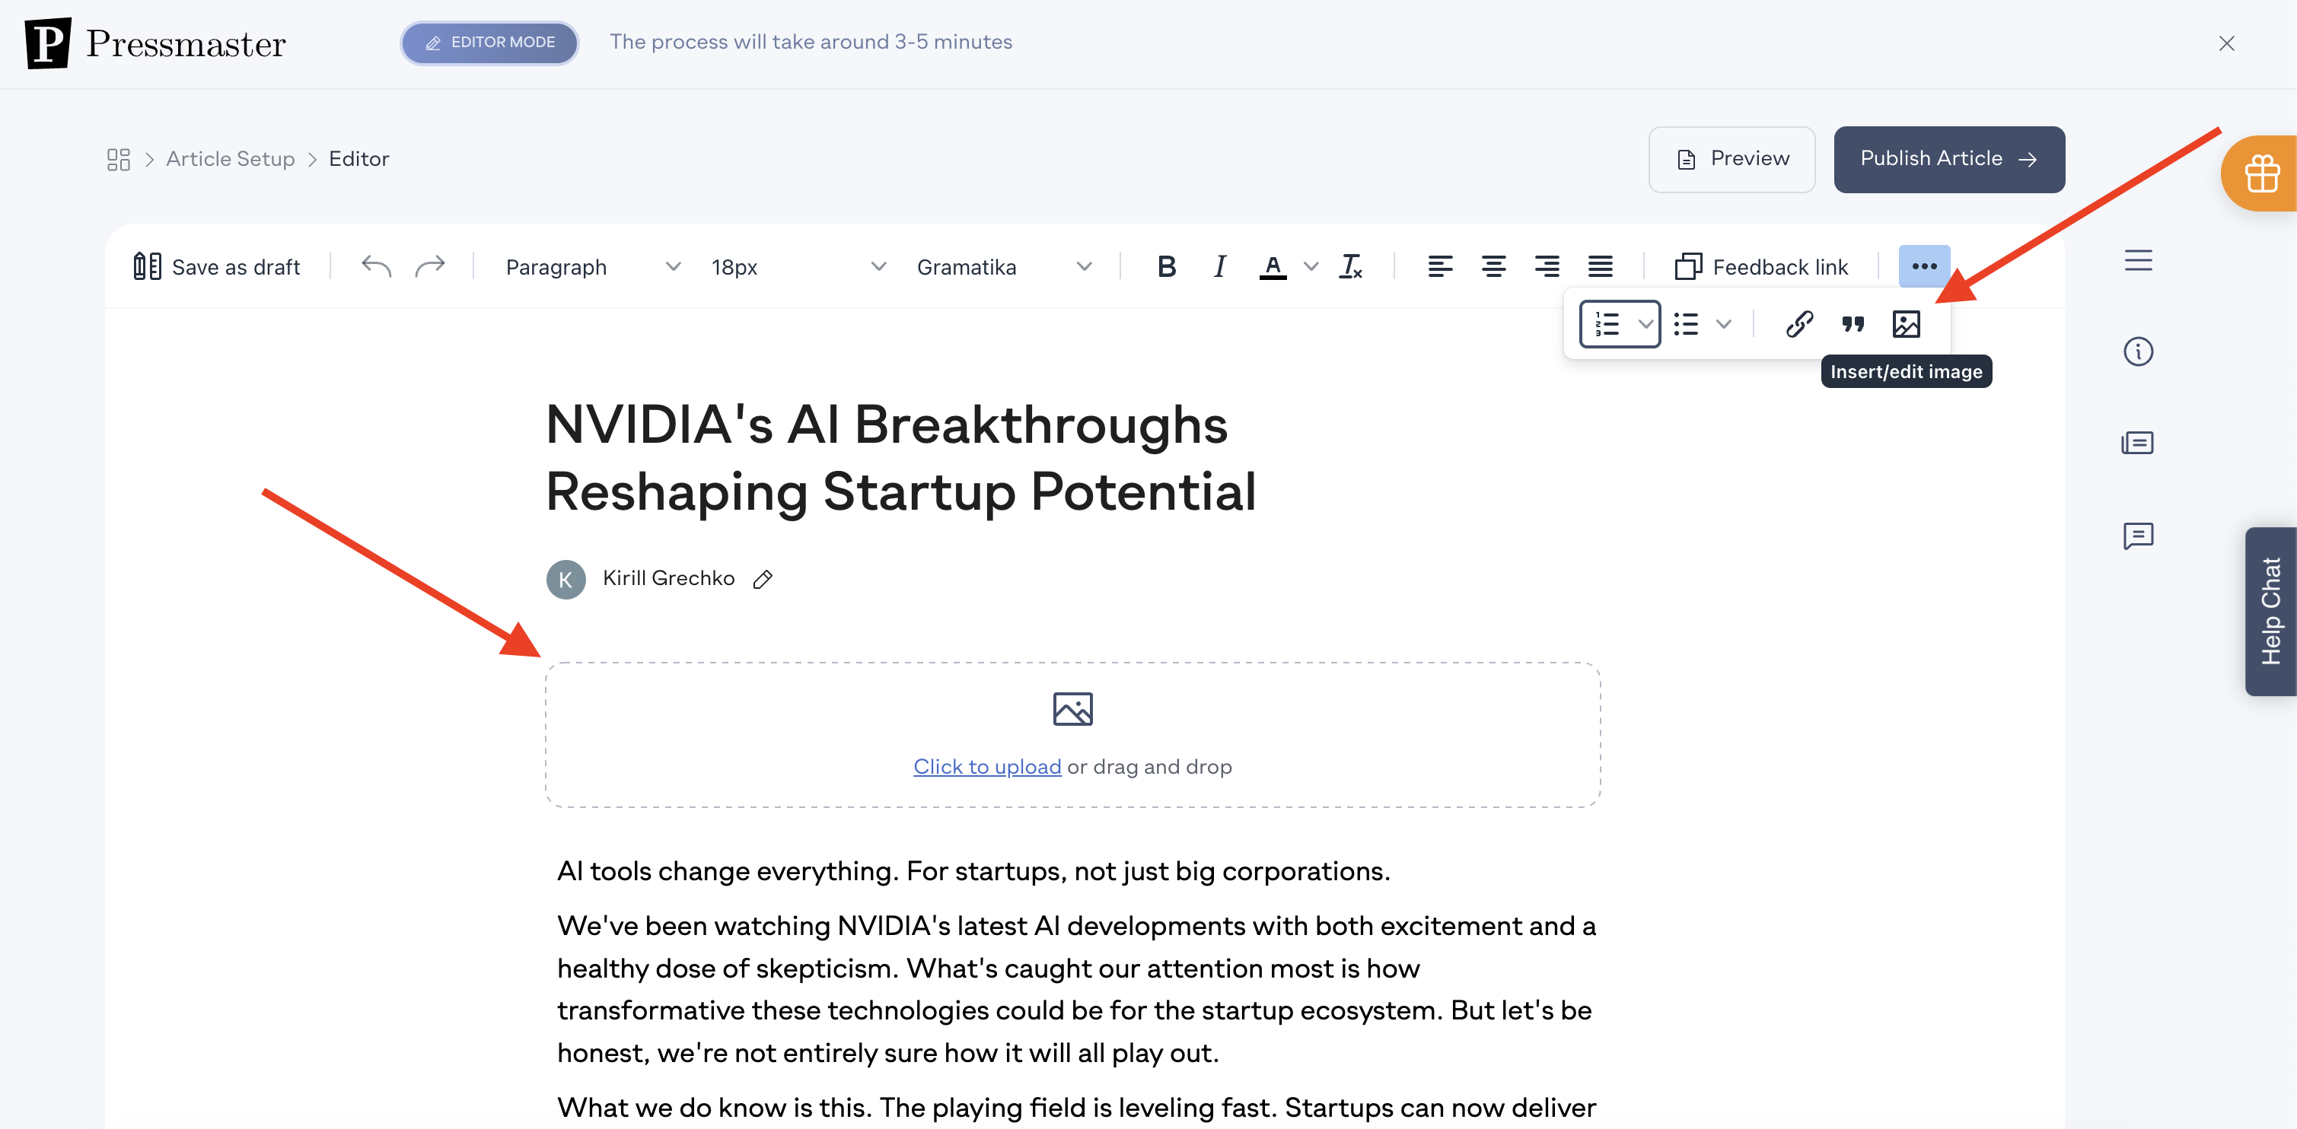Open the article Preview
This screenshot has width=2297, height=1129.
tap(1732, 158)
